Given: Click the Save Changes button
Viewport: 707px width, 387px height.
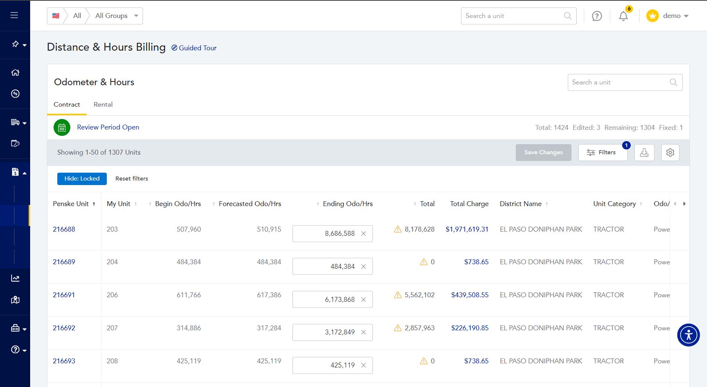Looking at the screenshot, I should (x=543, y=152).
